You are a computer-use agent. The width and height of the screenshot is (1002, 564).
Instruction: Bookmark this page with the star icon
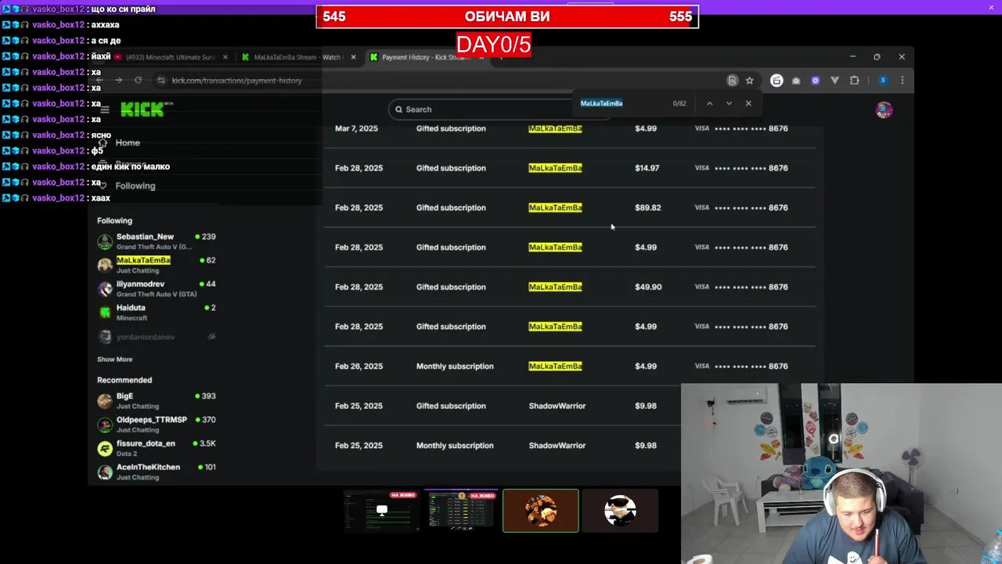749,80
